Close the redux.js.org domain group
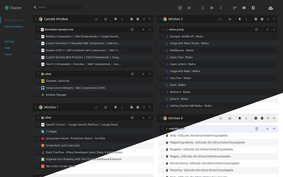Viewport: 283px width, 177px height. coord(268,29)
